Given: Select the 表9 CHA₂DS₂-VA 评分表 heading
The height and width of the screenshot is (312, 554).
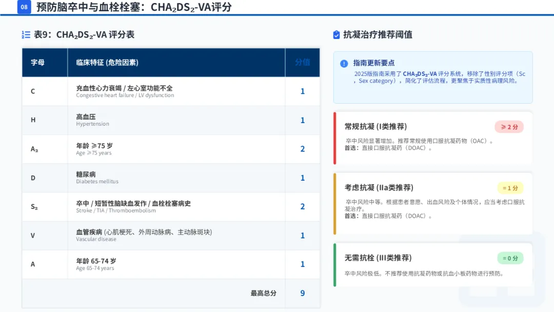Looking at the screenshot, I should [x=84, y=34].
